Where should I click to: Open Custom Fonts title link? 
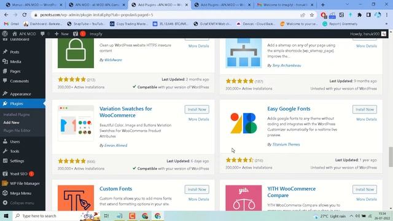pos(115,188)
